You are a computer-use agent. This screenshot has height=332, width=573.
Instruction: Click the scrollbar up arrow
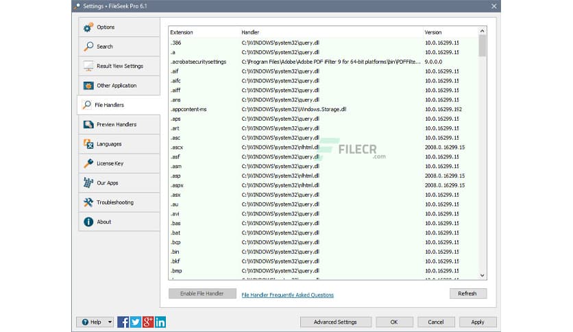pos(483,31)
